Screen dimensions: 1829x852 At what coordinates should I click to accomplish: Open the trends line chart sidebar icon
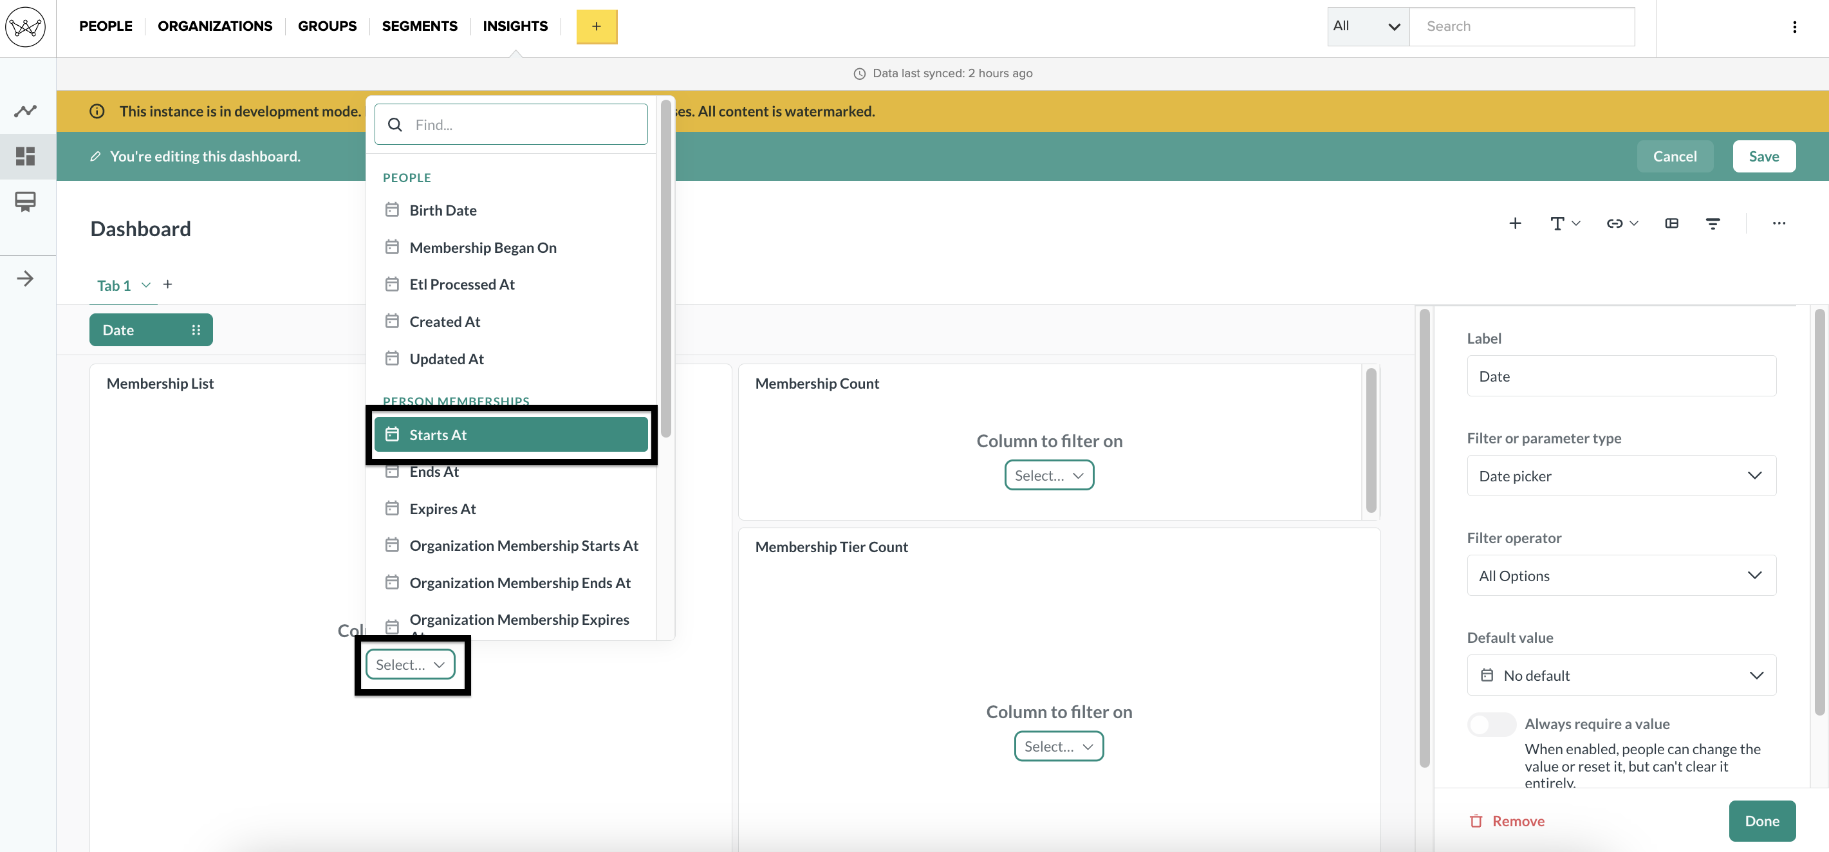[26, 111]
